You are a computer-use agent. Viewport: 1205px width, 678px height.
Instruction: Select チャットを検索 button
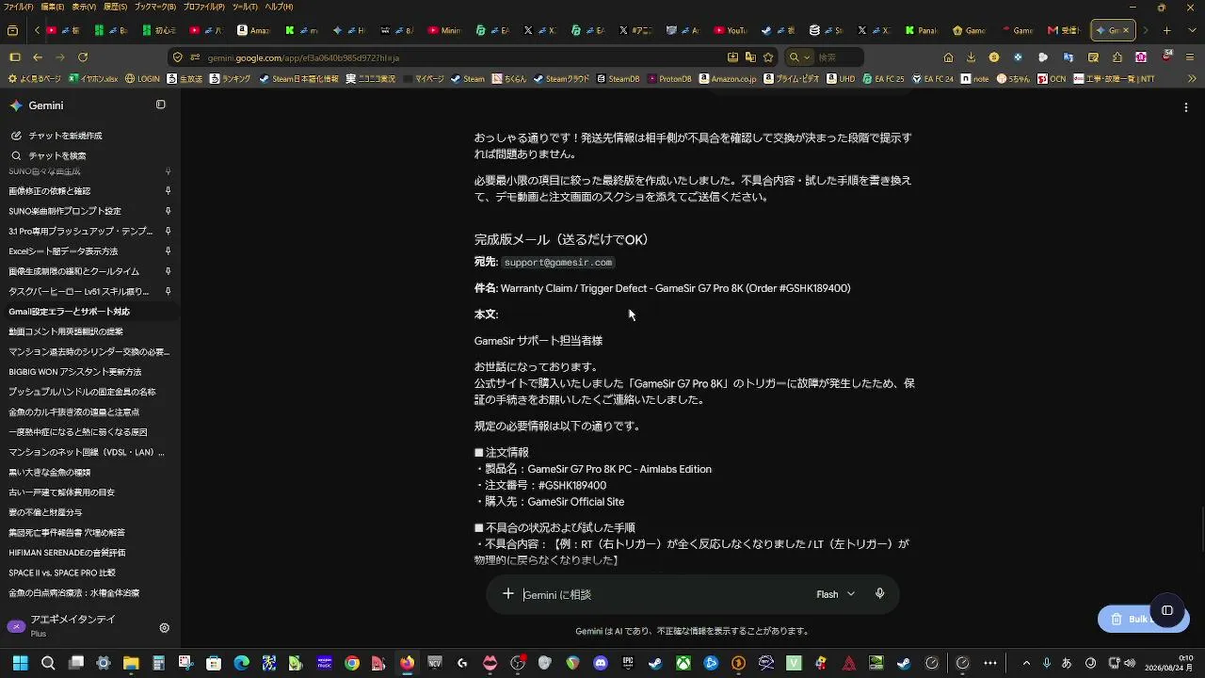pyautogui.click(x=56, y=155)
